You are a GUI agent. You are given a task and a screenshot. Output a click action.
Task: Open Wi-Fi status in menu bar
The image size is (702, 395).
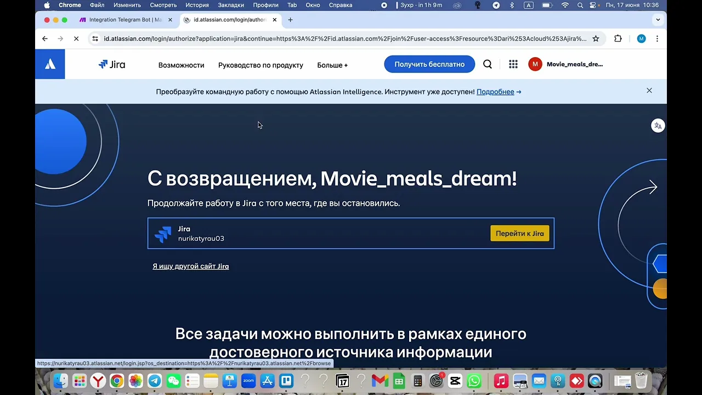click(565, 5)
